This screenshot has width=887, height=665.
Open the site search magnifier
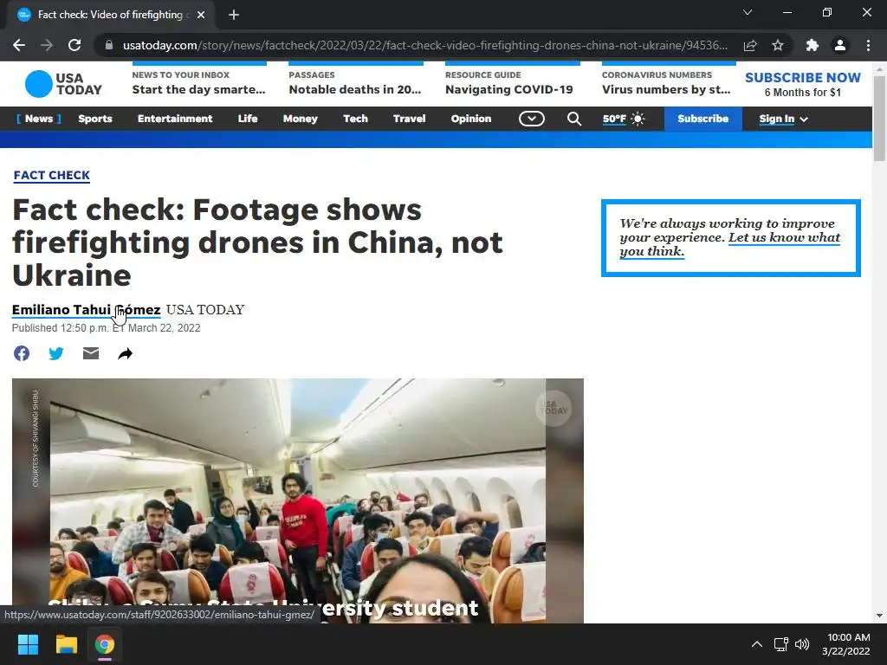574,119
